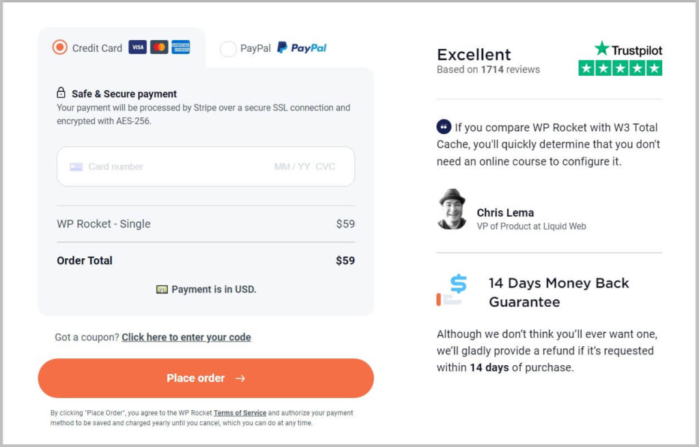Image resolution: width=699 pixels, height=447 pixels.
Task: Click the CVC field
Action: pyautogui.click(x=326, y=166)
